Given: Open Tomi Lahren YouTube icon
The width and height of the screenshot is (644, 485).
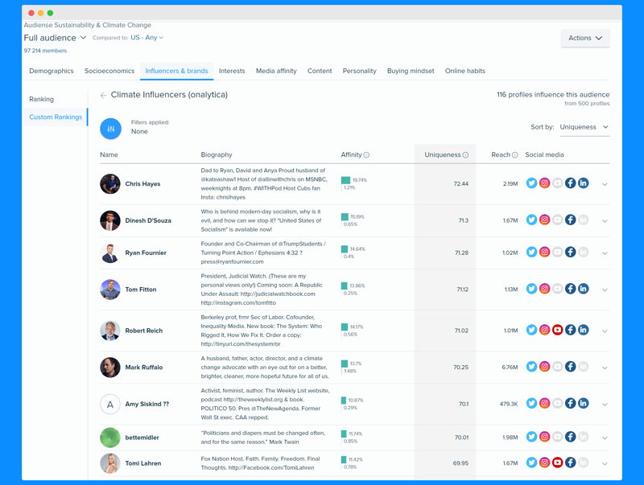Looking at the screenshot, I should coord(557,462).
